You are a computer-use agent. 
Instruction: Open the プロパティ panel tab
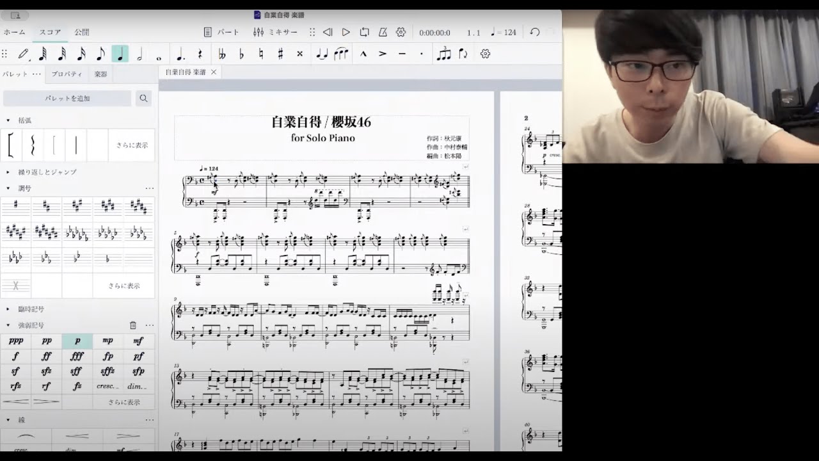coord(67,74)
